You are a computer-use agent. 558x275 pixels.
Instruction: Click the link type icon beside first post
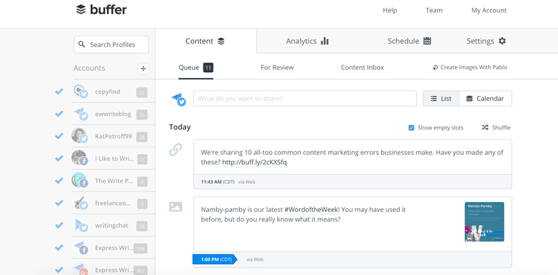pyautogui.click(x=175, y=149)
